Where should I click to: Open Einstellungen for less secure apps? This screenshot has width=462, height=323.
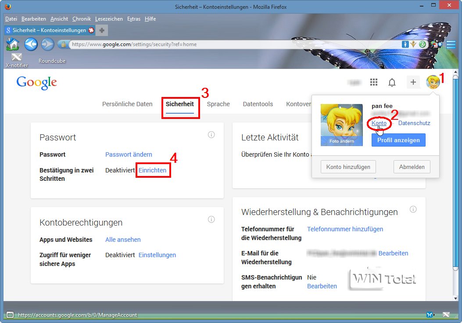pyautogui.click(x=157, y=255)
